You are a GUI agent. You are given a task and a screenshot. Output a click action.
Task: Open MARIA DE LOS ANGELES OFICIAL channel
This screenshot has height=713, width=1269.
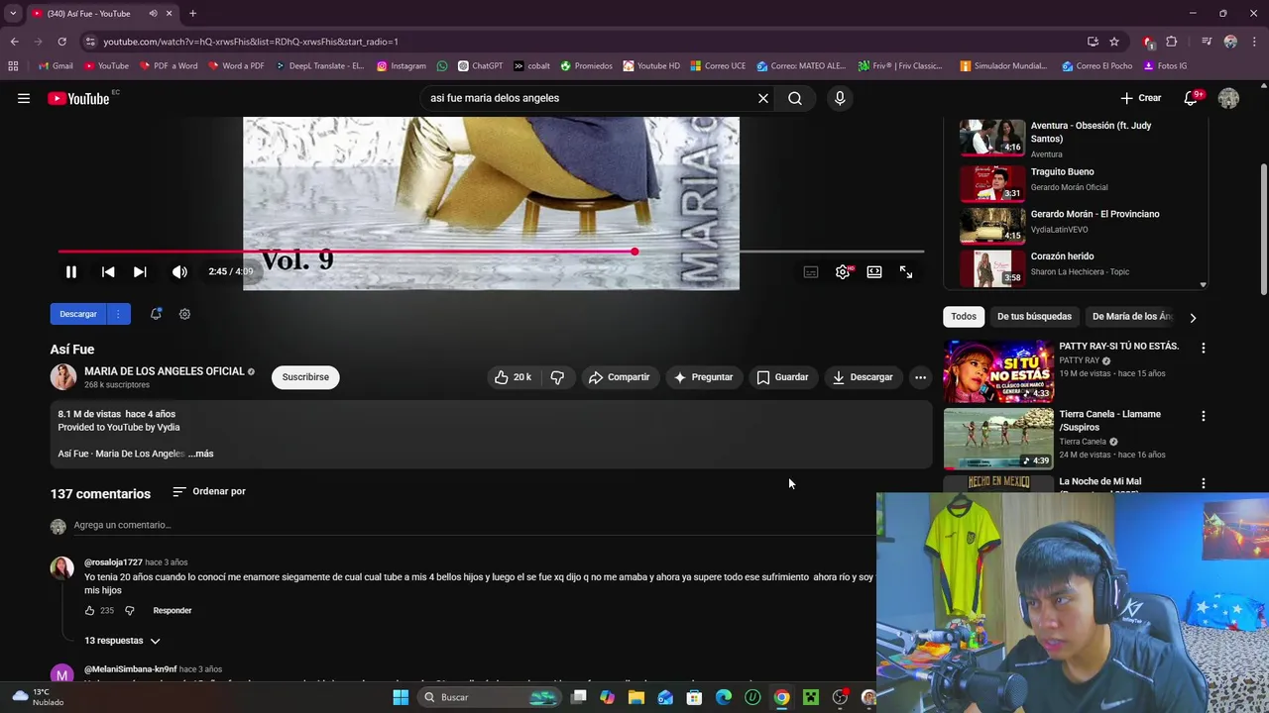point(165,371)
